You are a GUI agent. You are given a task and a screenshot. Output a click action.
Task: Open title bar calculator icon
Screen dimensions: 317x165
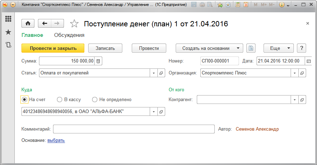click(x=238, y=5)
